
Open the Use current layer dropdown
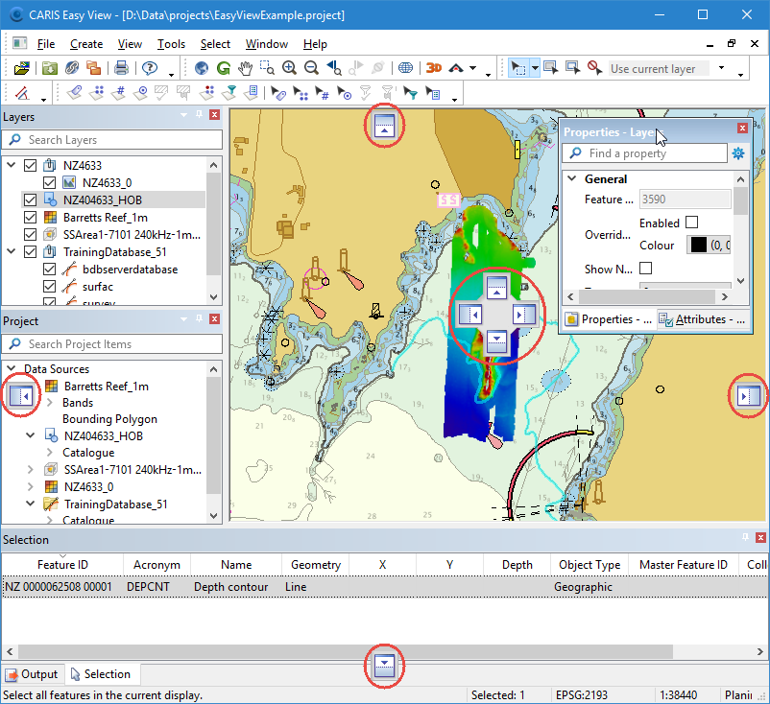coord(721,69)
